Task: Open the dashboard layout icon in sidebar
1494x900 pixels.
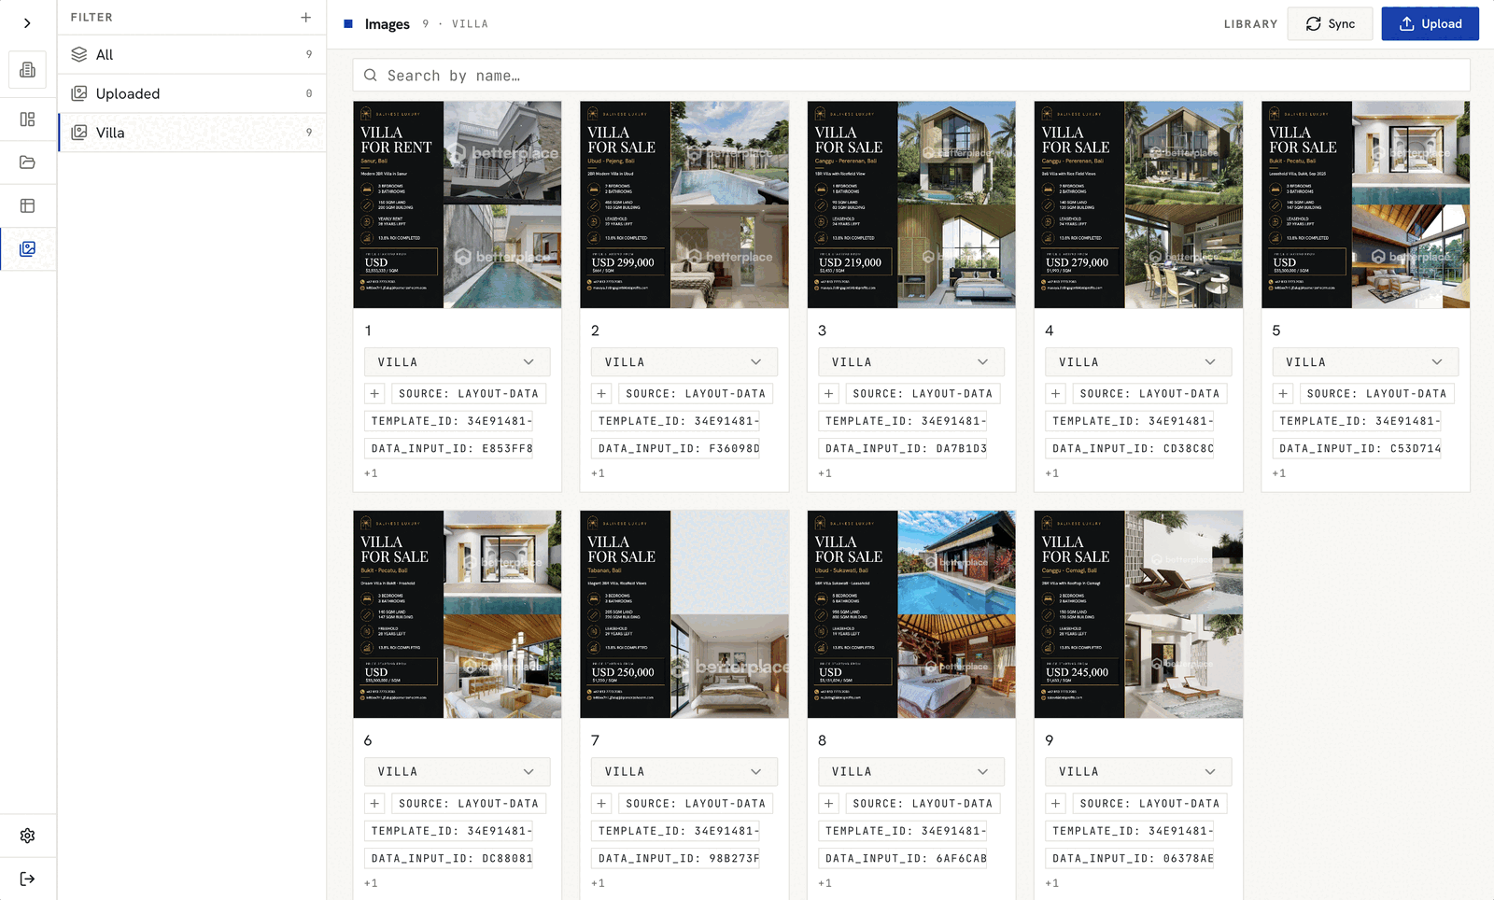Action: tap(27, 120)
